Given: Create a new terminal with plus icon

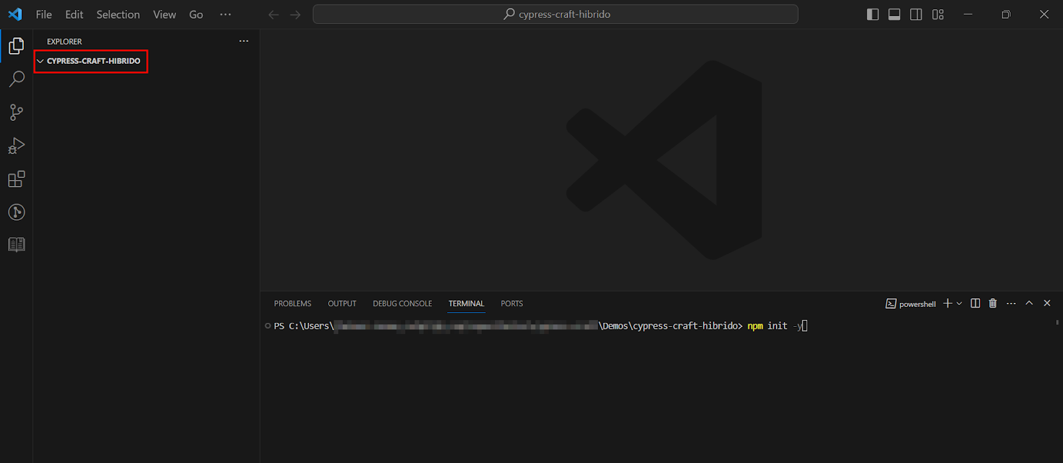Looking at the screenshot, I should pos(948,303).
